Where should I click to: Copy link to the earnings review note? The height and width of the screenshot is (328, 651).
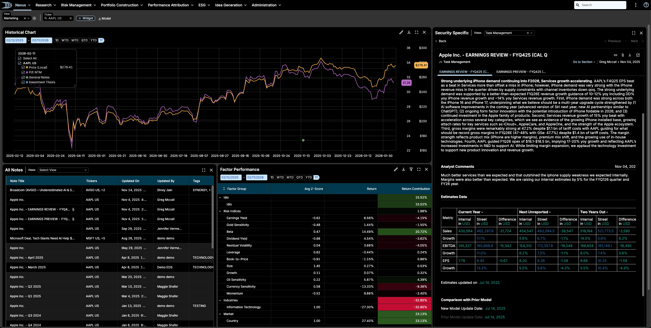point(615,55)
